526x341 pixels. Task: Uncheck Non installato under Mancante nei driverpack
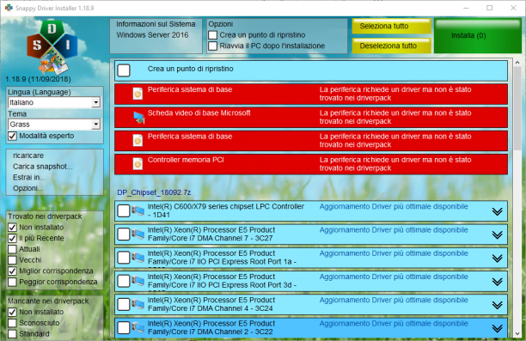(12, 312)
